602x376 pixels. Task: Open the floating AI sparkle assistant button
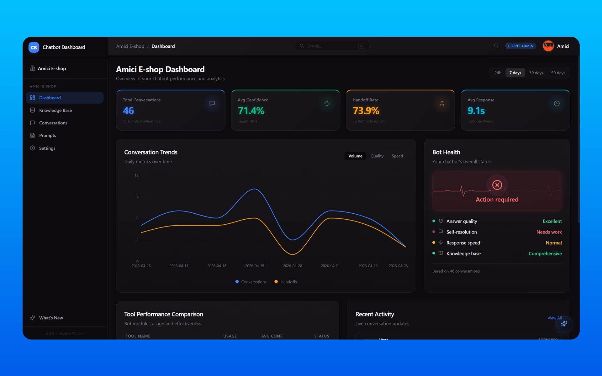coord(564,324)
